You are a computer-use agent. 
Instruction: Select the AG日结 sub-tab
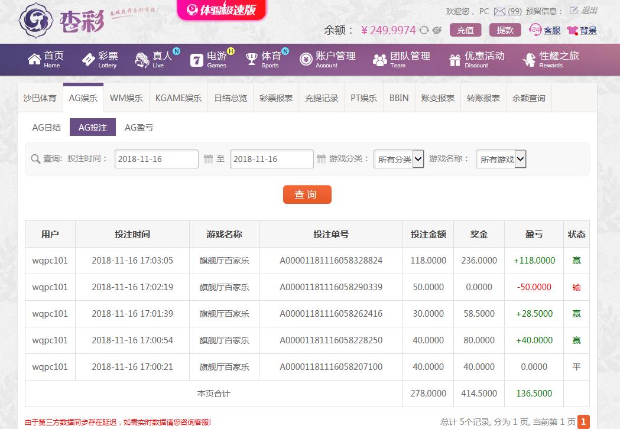coord(47,127)
